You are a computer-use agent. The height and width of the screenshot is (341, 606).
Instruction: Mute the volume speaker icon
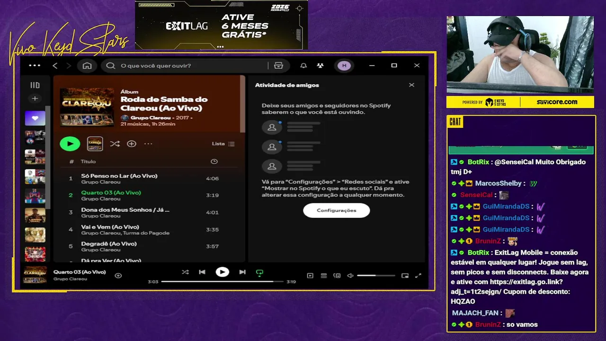click(350, 275)
